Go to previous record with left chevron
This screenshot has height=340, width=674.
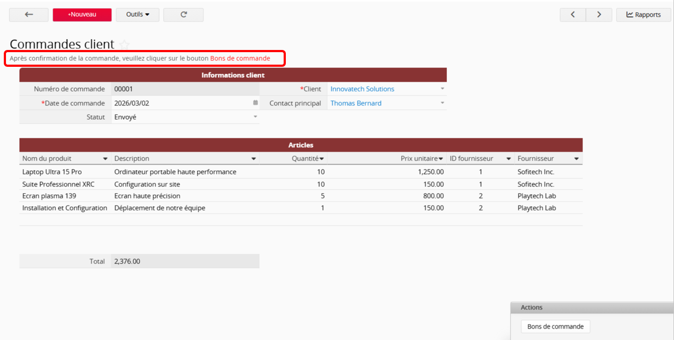point(573,15)
